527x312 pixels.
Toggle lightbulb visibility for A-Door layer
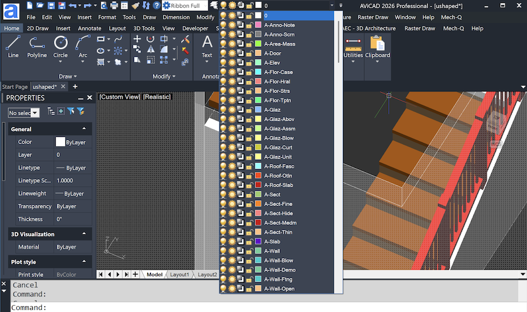223,53
